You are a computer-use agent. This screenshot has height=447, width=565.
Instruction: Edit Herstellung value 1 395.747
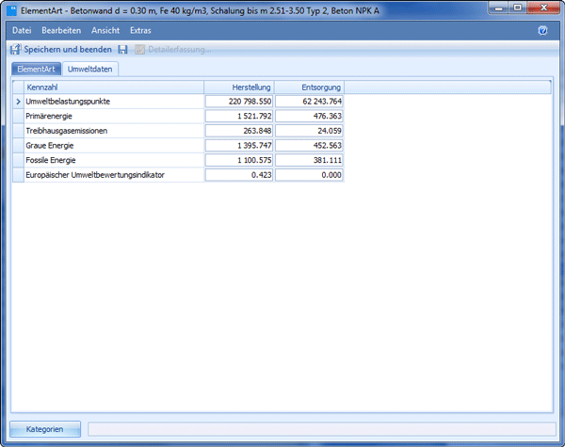[239, 146]
